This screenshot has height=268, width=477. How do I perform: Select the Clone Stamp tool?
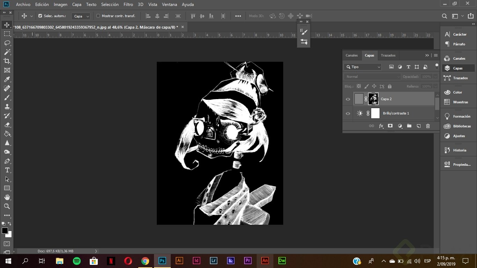tap(7, 106)
